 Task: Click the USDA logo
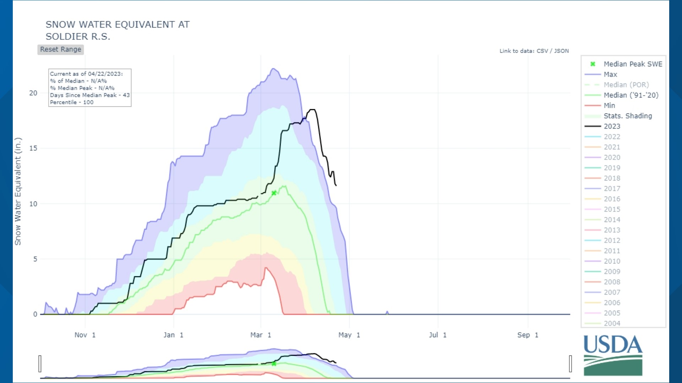pyautogui.click(x=613, y=355)
